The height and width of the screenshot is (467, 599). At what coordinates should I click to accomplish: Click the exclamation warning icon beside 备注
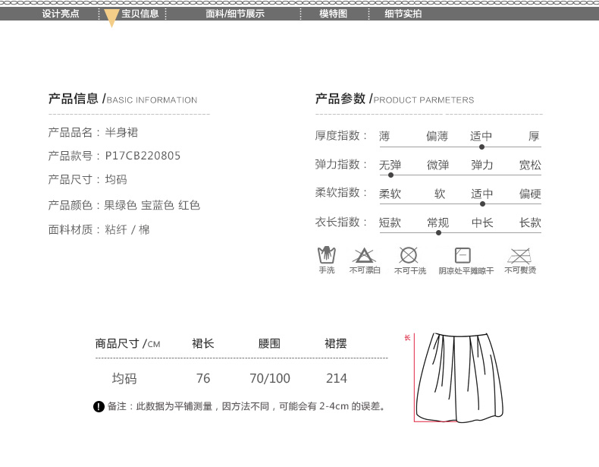coord(99,407)
